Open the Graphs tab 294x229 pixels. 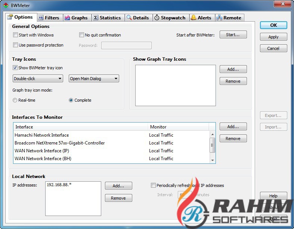click(x=77, y=18)
